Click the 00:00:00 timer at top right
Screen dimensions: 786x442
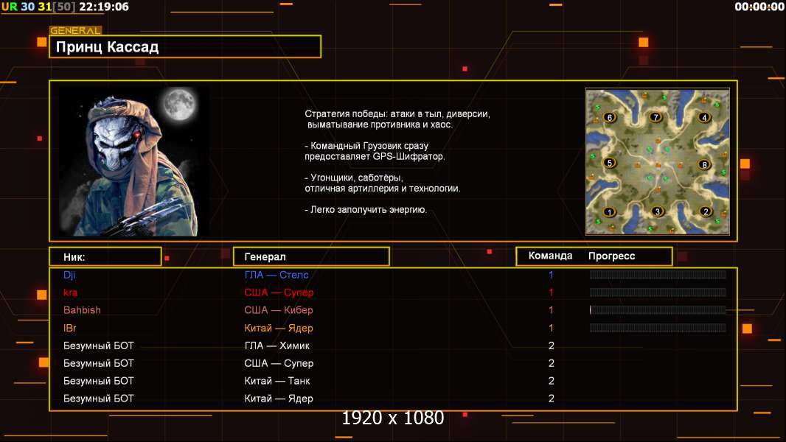click(759, 7)
